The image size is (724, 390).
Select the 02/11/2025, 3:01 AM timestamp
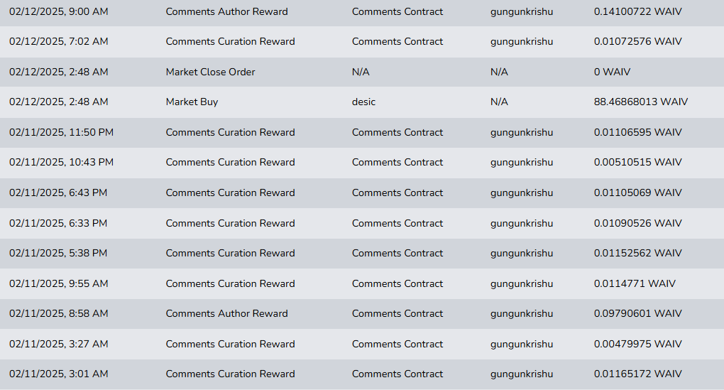point(59,374)
